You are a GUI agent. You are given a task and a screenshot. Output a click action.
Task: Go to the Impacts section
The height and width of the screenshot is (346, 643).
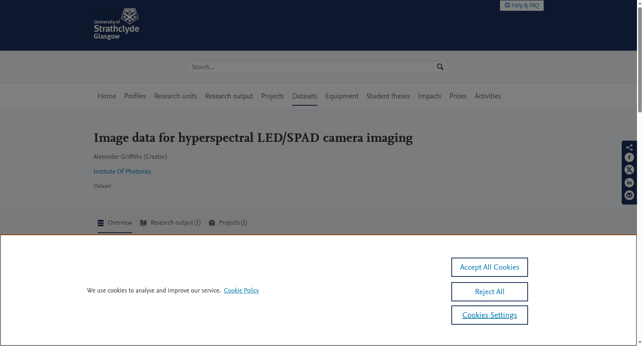[x=430, y=96]
